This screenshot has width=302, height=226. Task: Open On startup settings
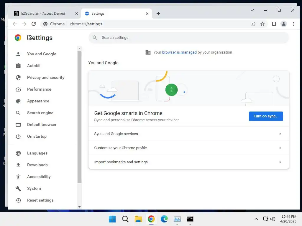pyautogui.click(x=37, y=137)
